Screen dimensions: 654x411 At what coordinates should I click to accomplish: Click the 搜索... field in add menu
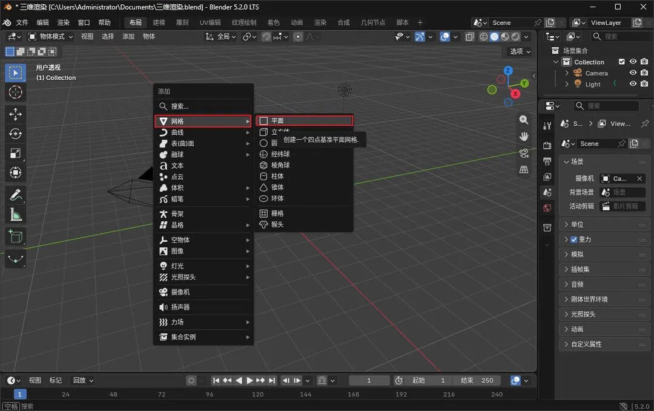point(203,106)
